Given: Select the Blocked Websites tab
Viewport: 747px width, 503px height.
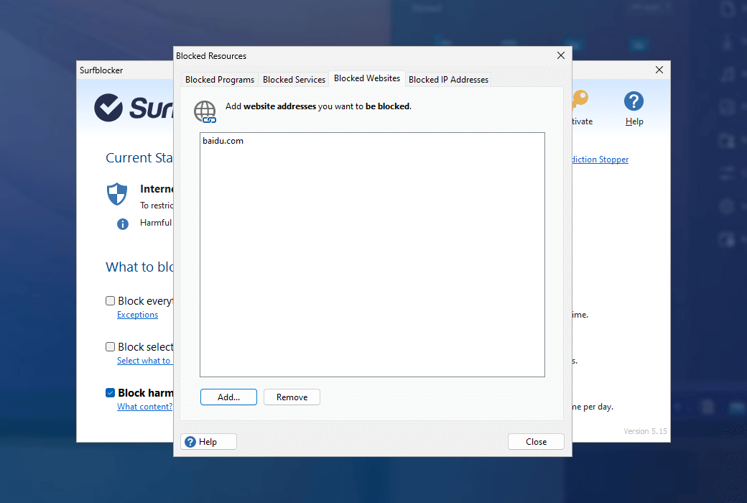Looking at the screenshot, I should pyautogui.click(x=367, y=78).
